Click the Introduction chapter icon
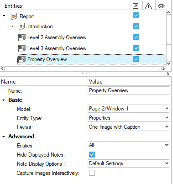Screen dimensions: 173x184 (x=21, y=26)
